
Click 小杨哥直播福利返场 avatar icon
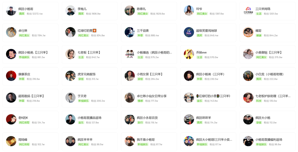248,141
